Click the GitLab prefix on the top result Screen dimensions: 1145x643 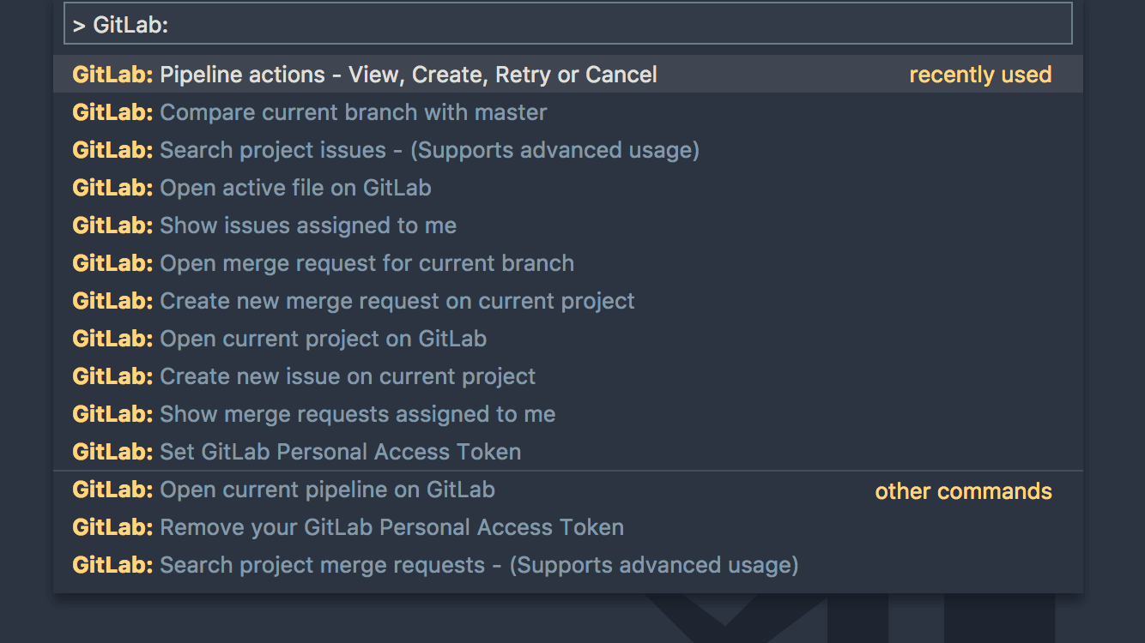click(x=112, y=75)
